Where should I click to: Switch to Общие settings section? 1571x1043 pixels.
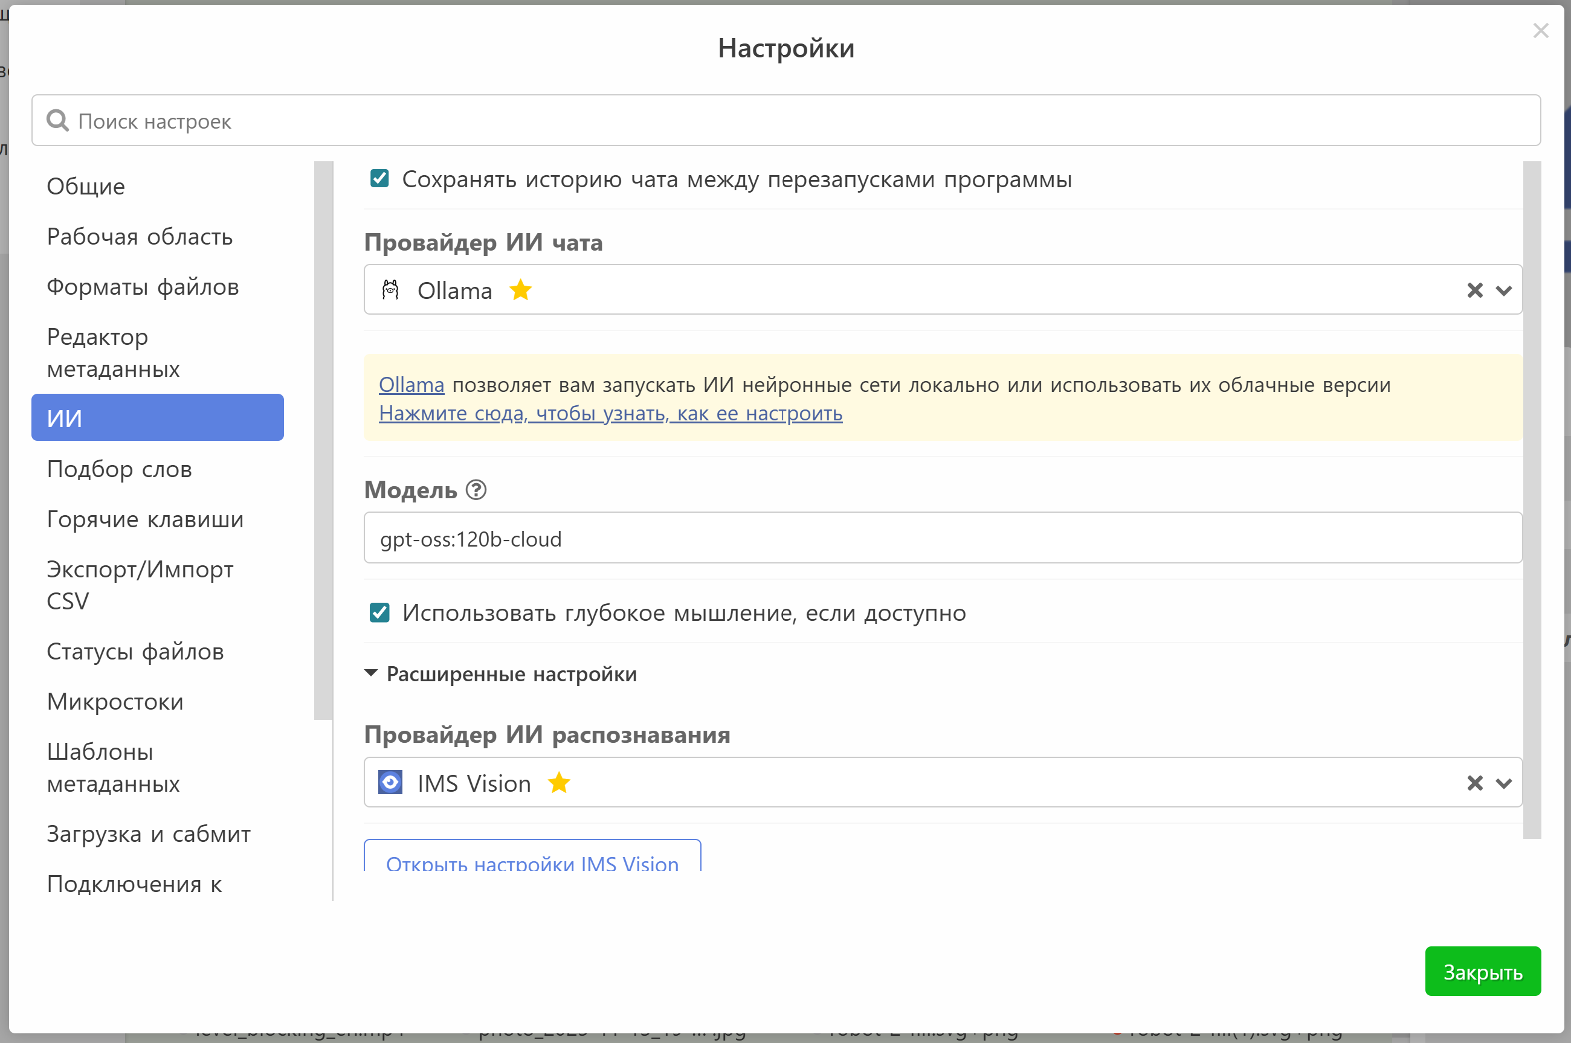(86, 185)
